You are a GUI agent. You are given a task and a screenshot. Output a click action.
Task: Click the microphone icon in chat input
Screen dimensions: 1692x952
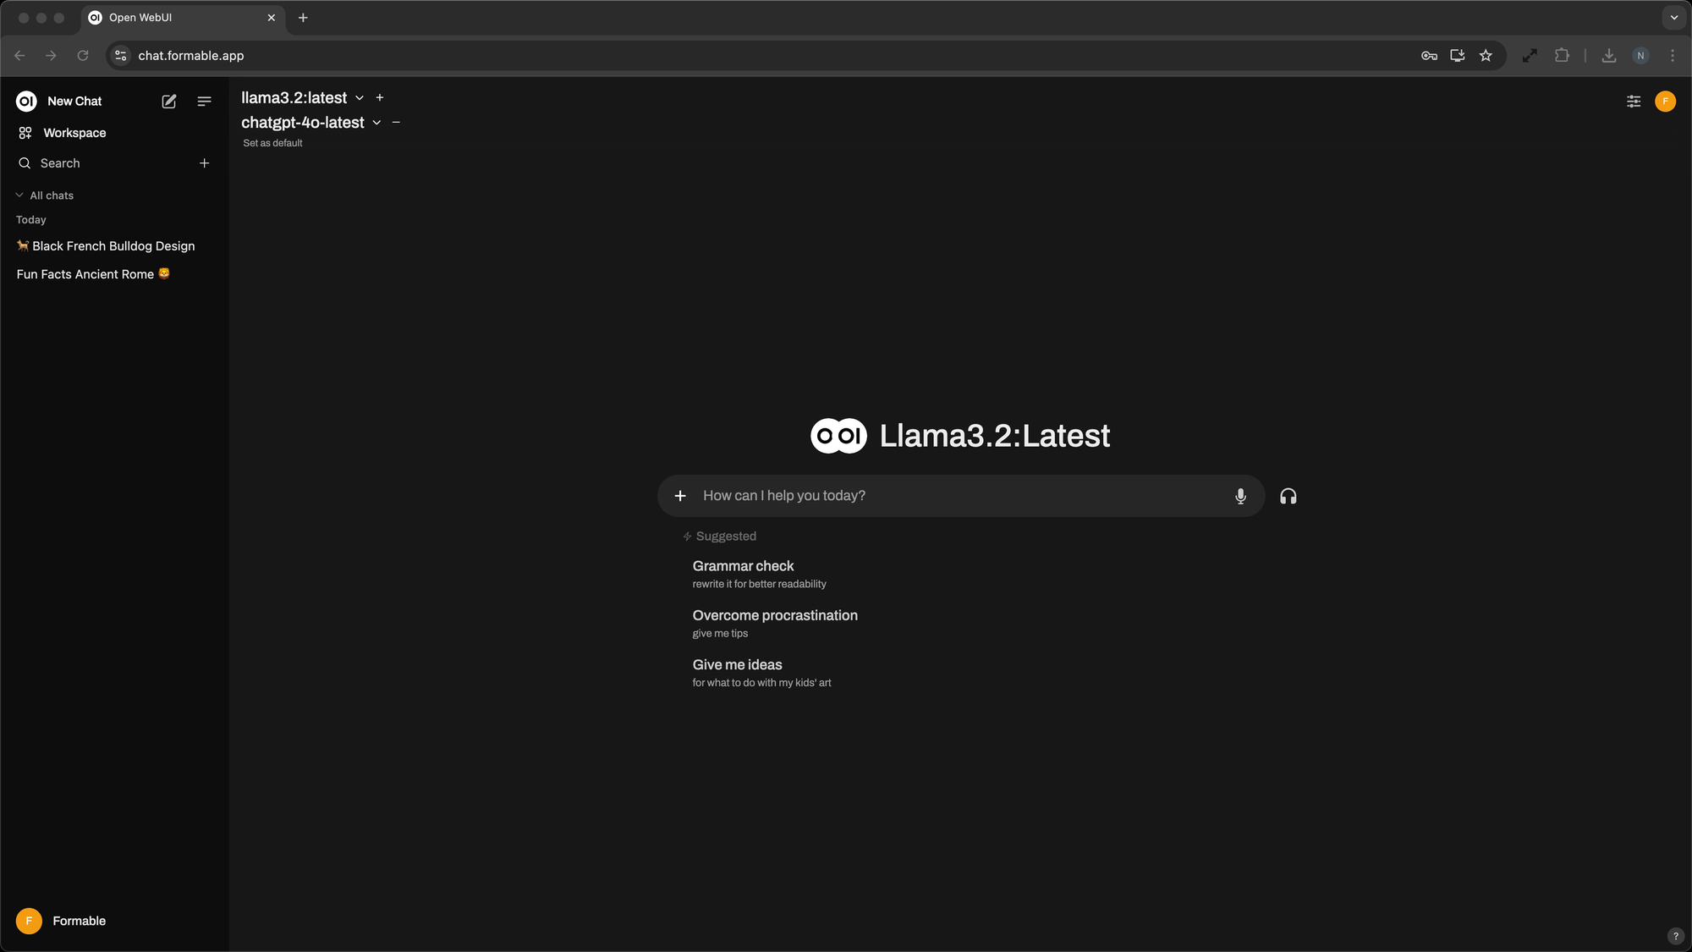[1240, 497]
